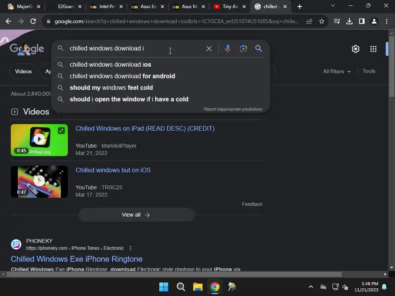
Task: Open Windows taskbar search
Action: tap(181, 287)
